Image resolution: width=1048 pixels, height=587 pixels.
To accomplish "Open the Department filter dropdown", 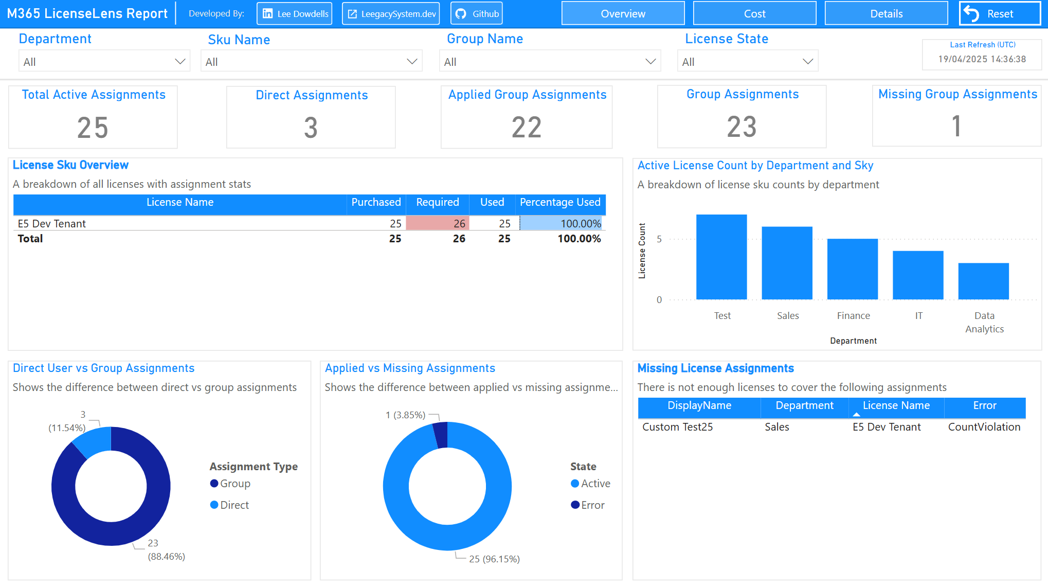I will click(x=179, y=62).
